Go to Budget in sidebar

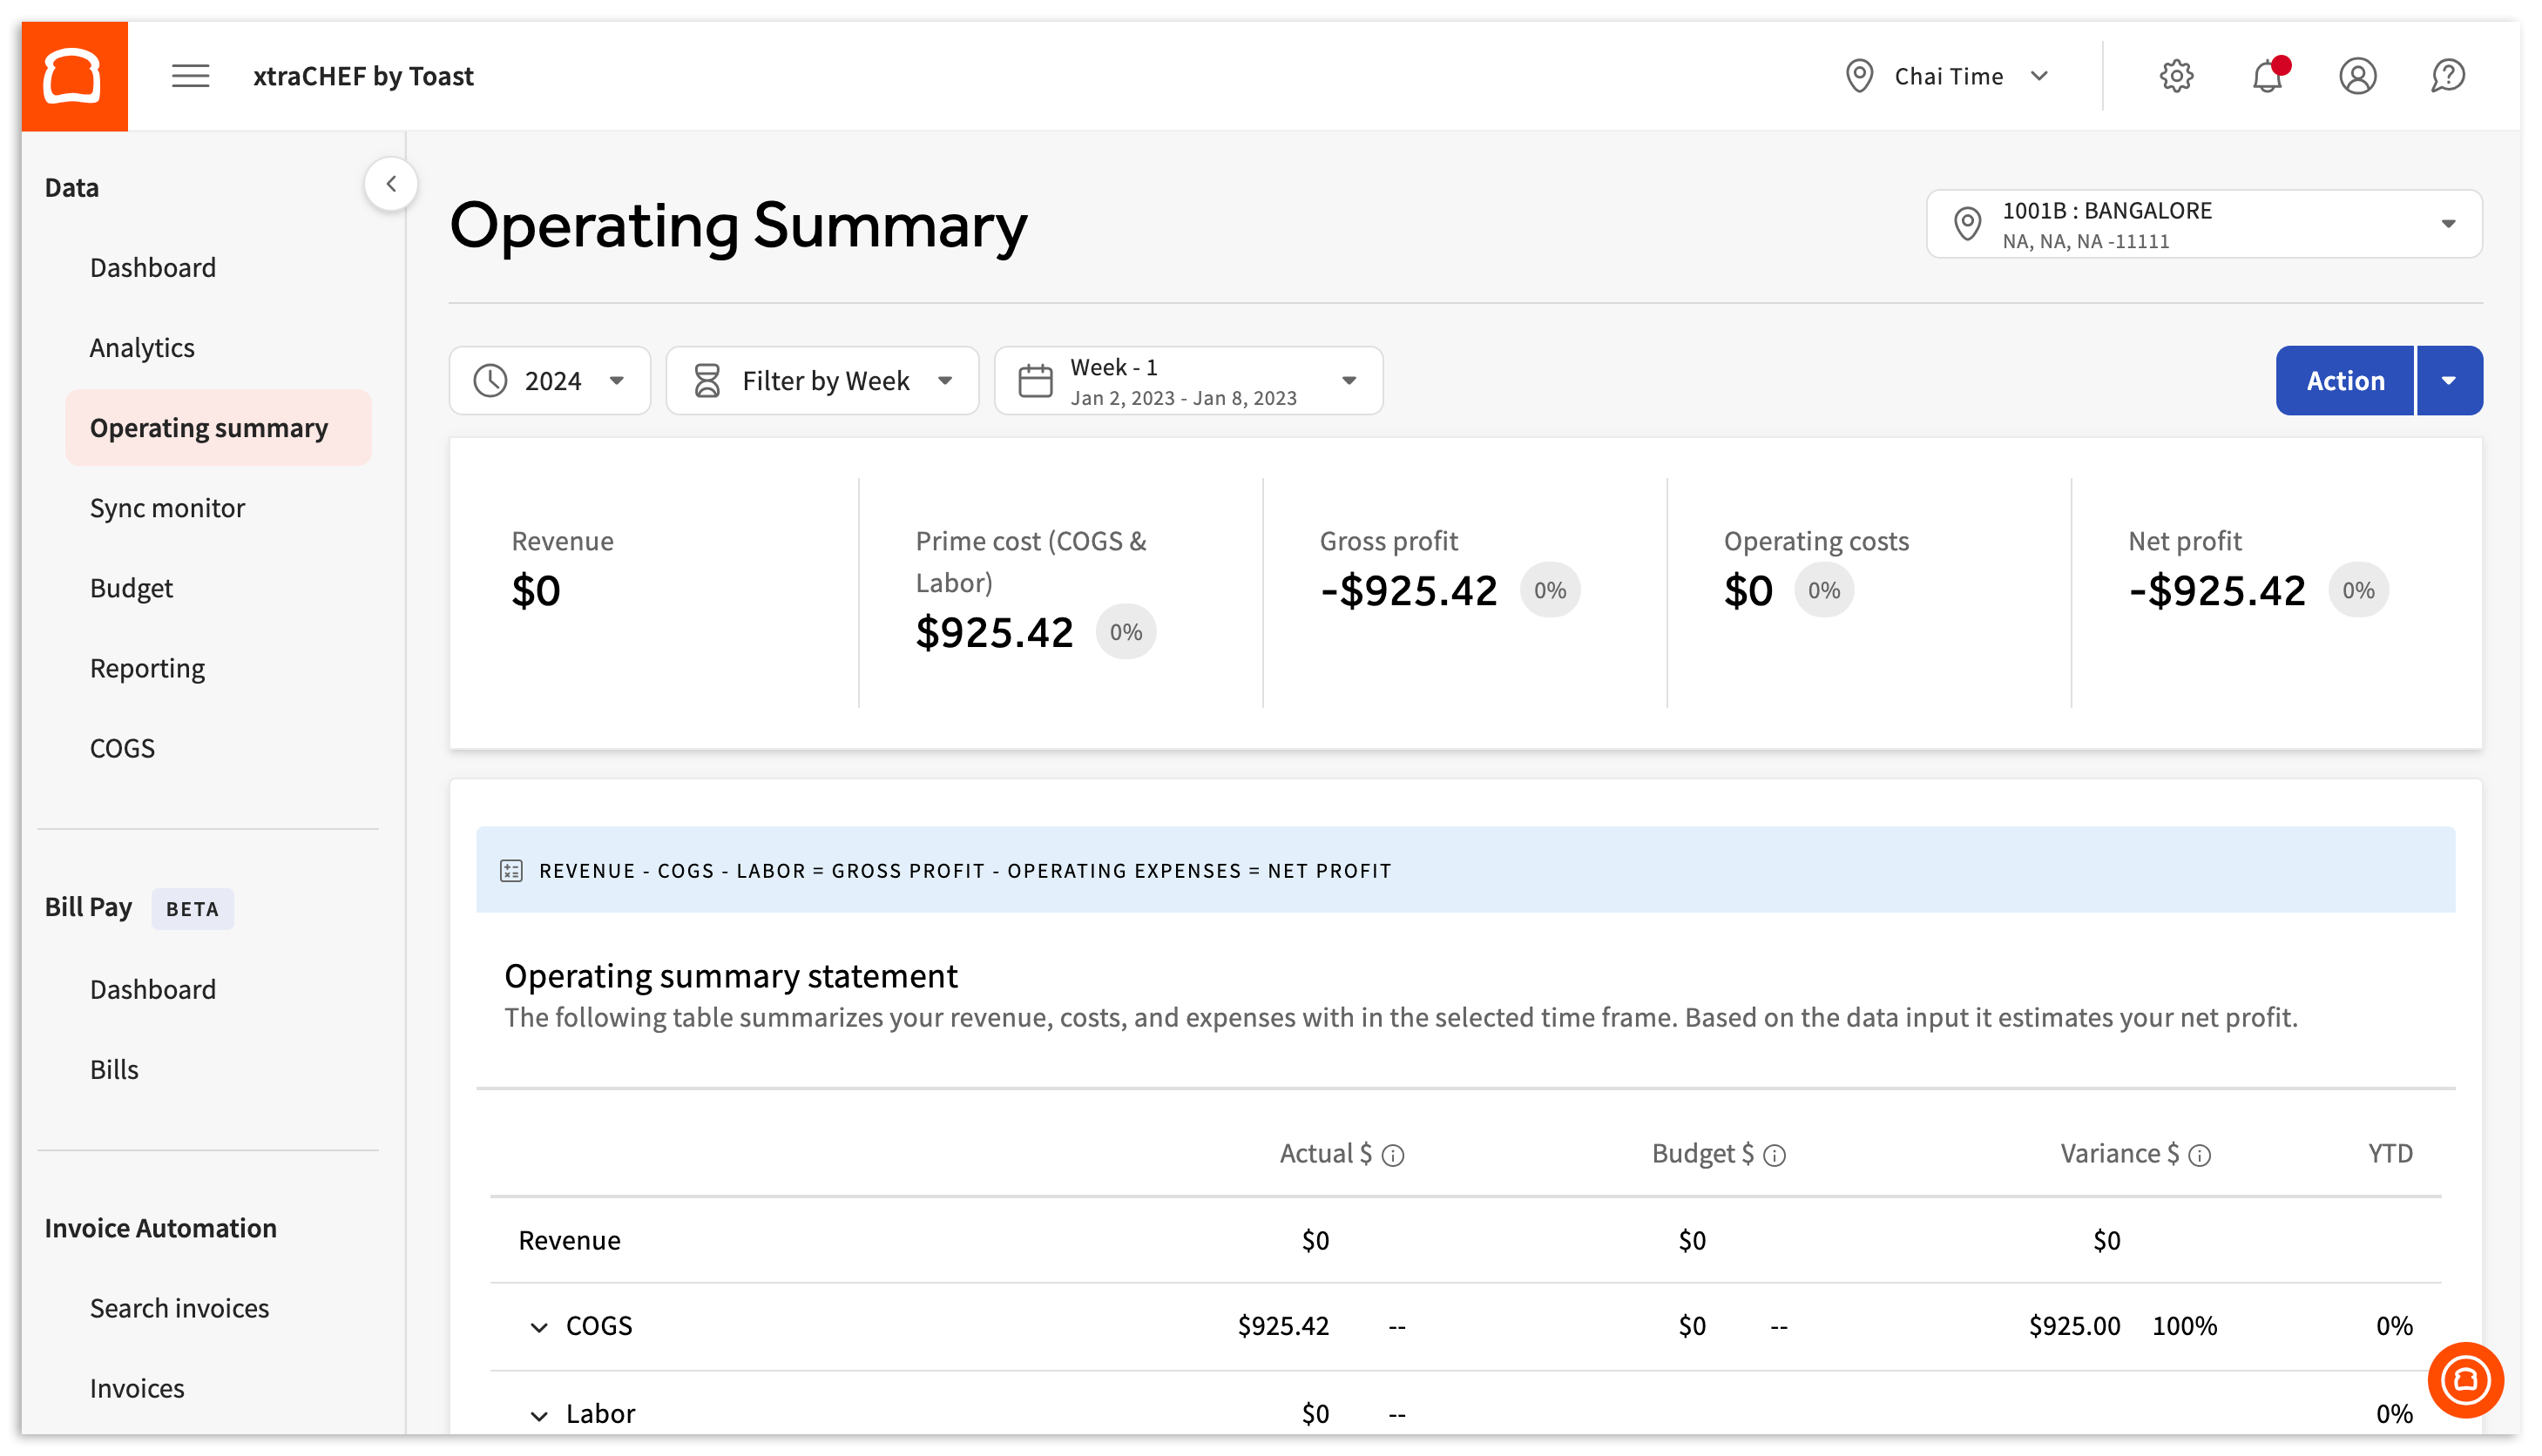131,588
